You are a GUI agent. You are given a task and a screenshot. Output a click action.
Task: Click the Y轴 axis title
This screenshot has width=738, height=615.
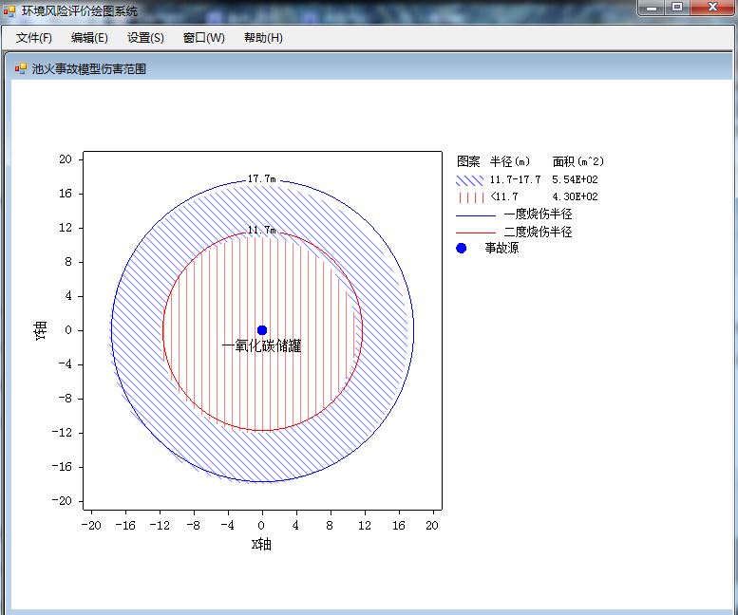pos(41,330)
